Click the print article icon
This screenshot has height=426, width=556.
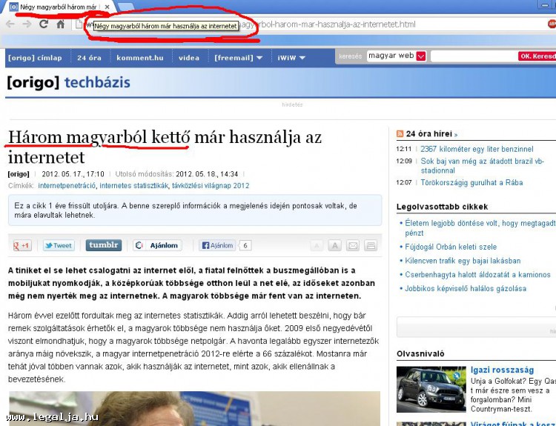371,246
